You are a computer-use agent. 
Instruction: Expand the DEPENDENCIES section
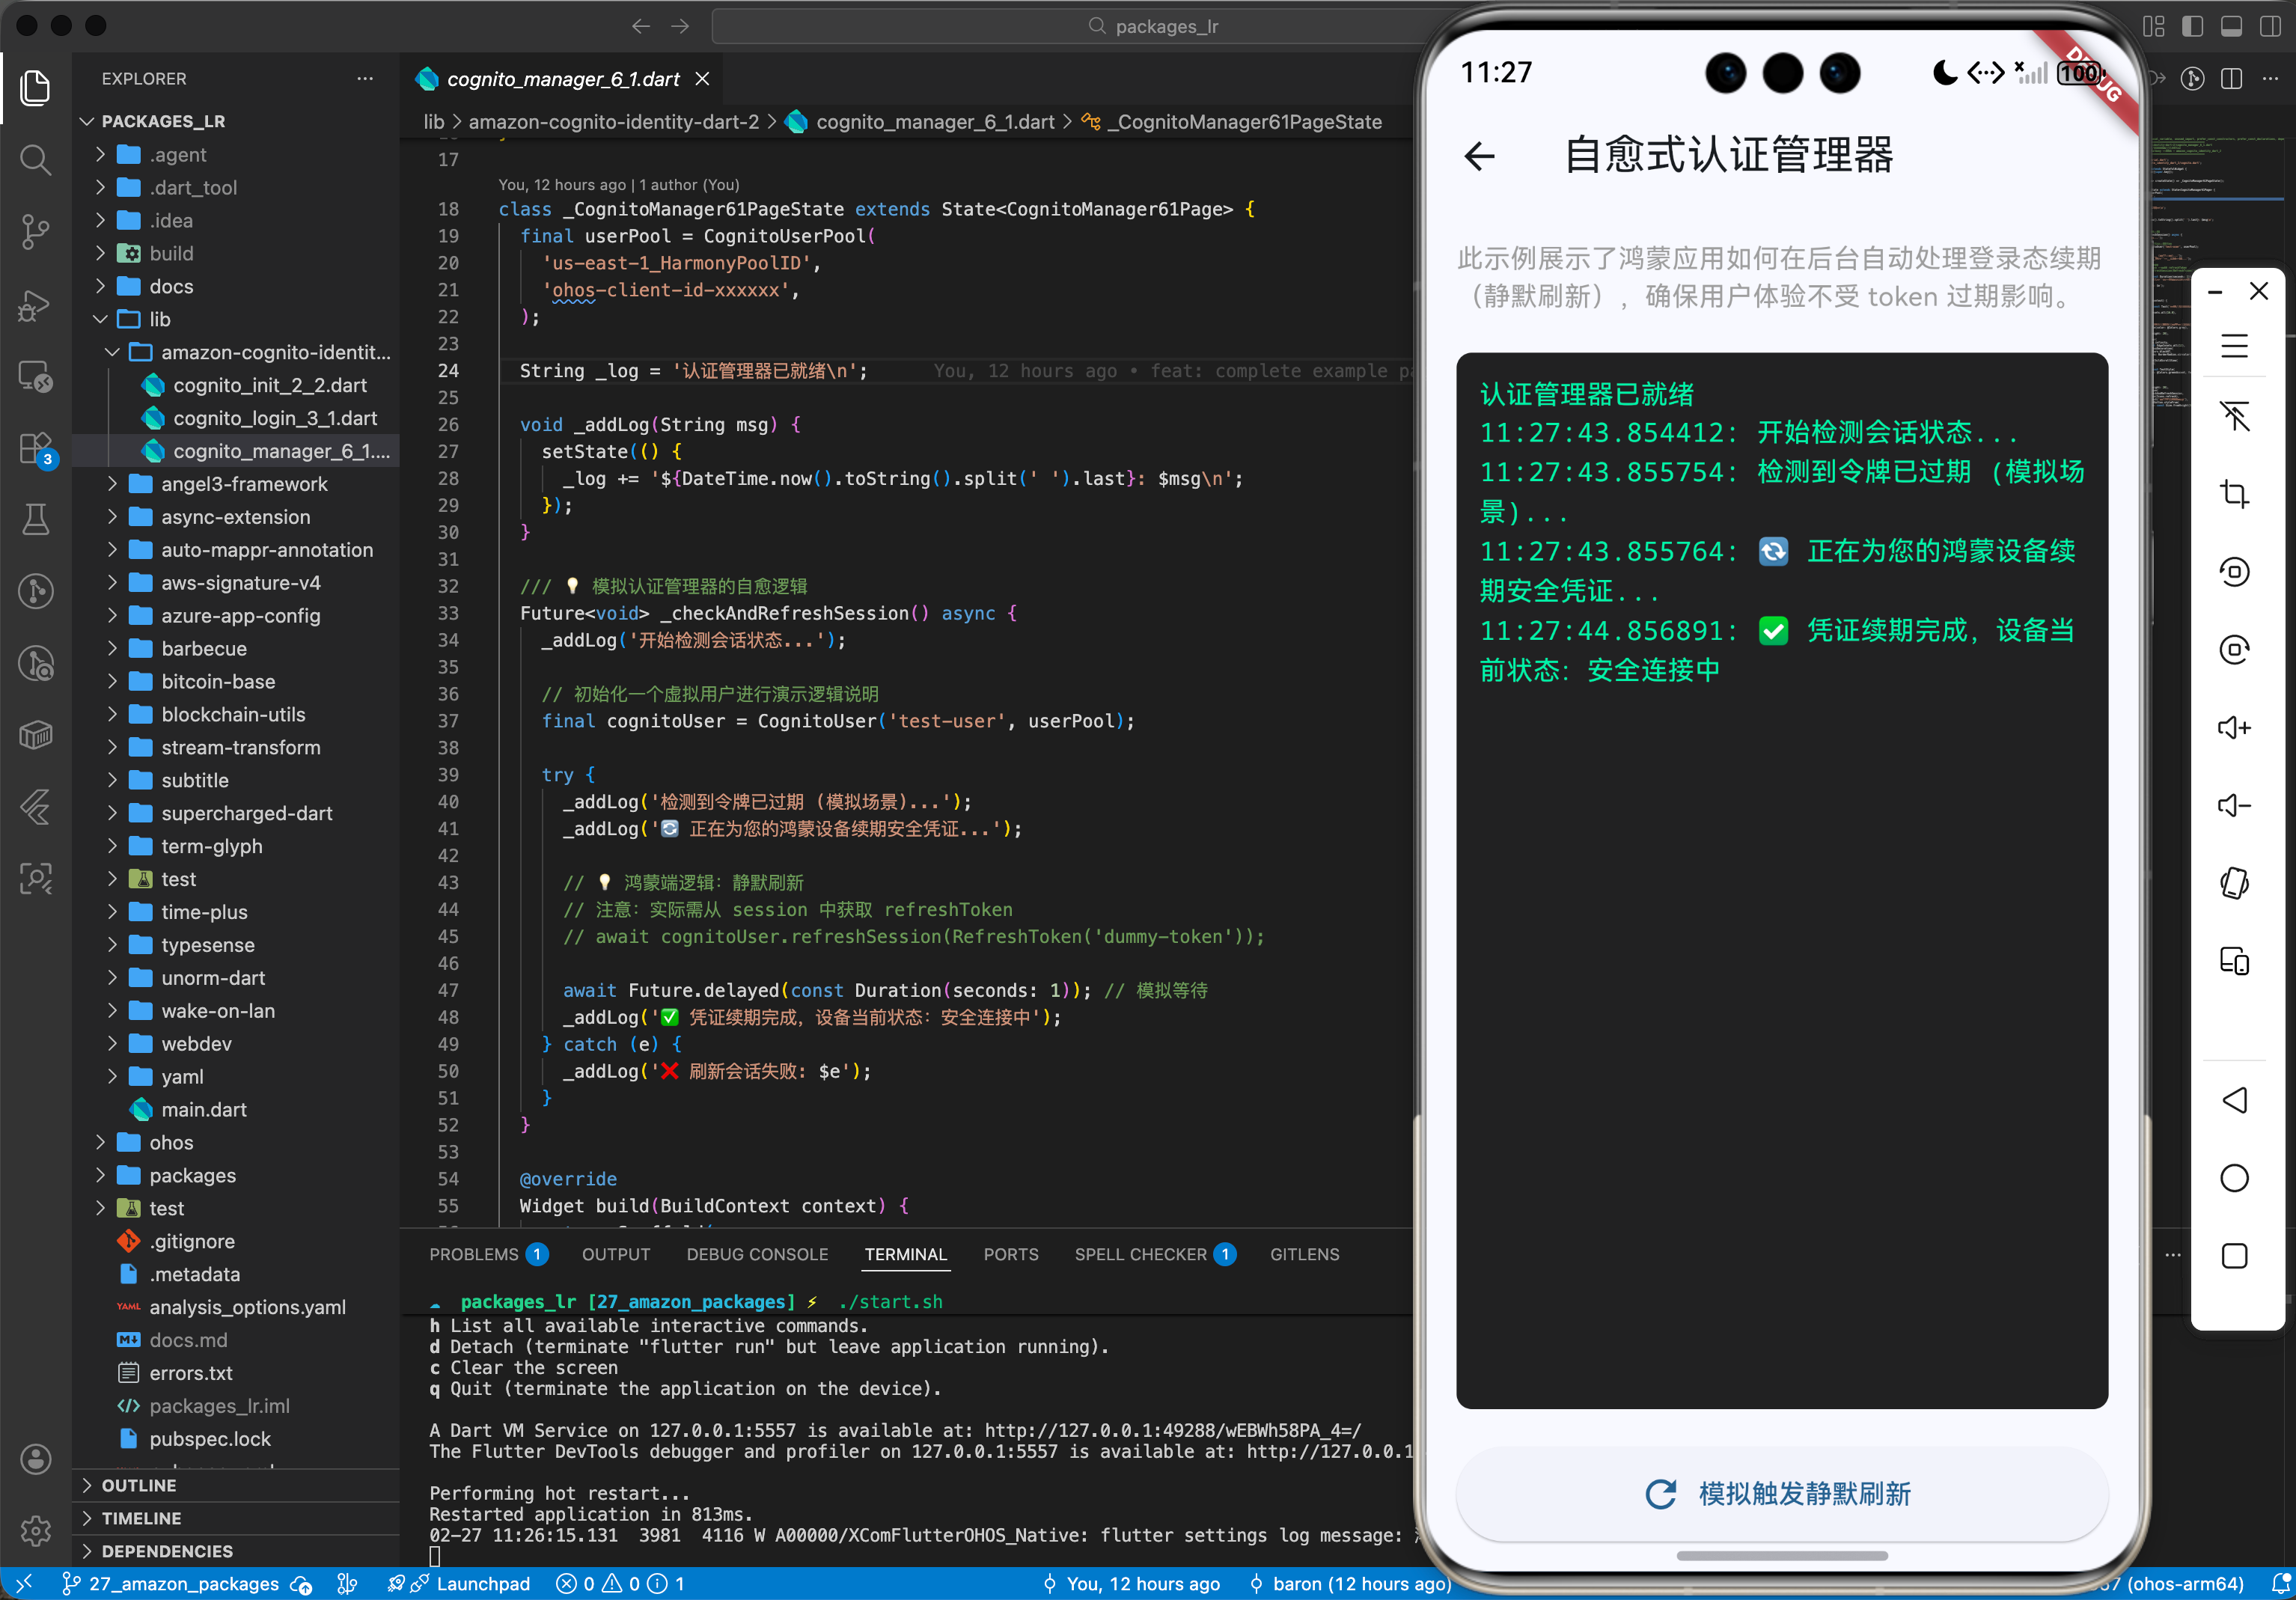click(x=167, y=1551)
